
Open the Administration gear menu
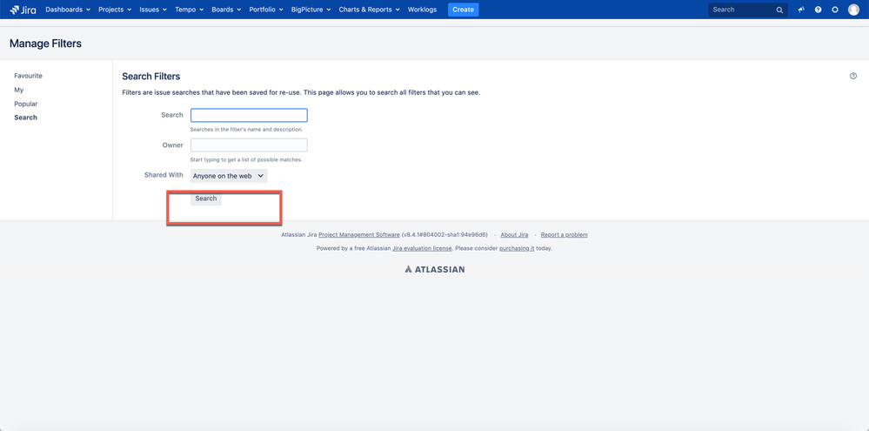834,10
